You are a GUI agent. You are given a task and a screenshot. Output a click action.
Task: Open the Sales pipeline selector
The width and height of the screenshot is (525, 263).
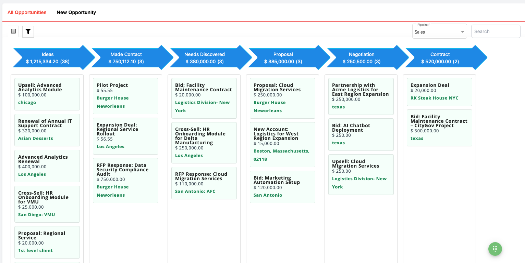tap(435, 32)
